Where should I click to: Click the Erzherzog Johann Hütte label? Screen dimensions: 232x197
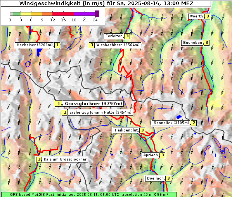click(x=100, y=112)
